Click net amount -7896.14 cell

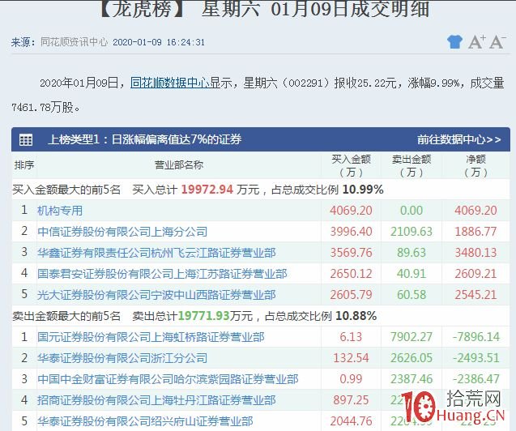pos(475,337)
